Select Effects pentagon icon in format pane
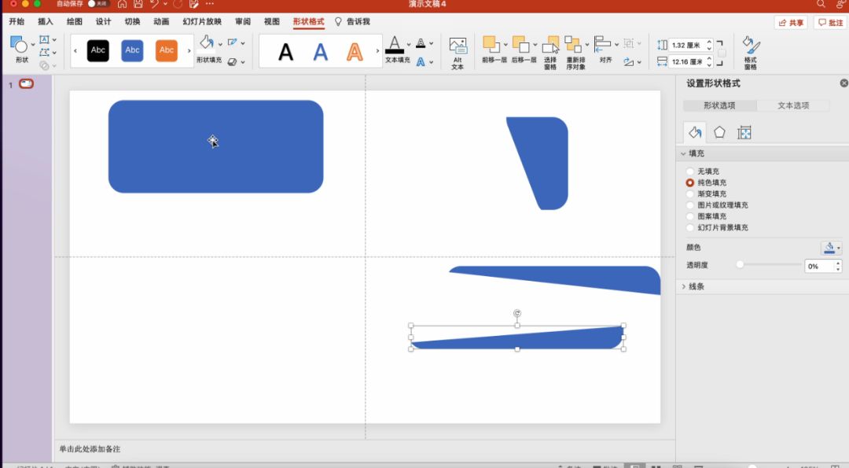 coord(719,132)
